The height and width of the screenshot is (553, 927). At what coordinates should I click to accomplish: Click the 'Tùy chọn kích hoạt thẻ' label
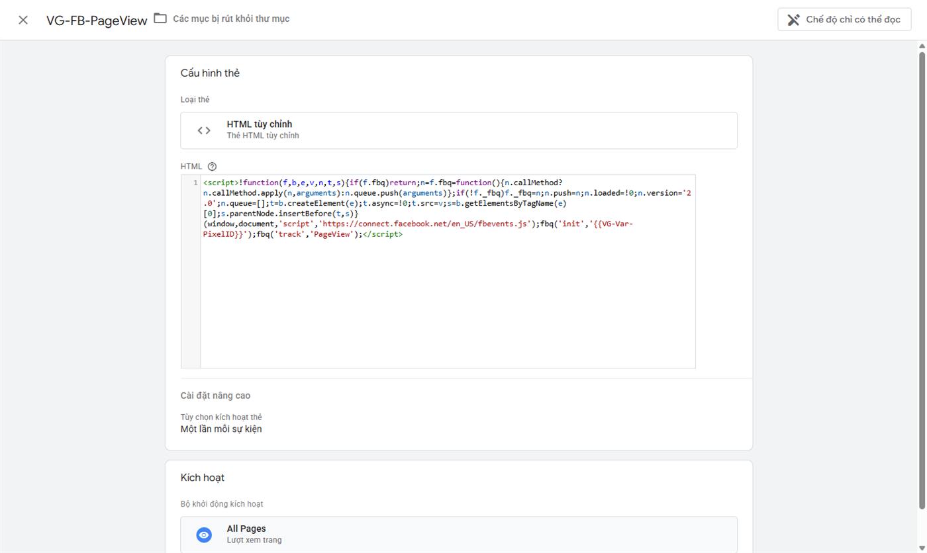click(221, 417)
